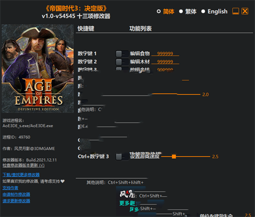
Task: Click the Build.2021.12.11 version text
Action: click(41, 160)
